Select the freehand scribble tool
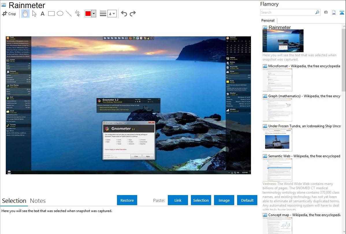 [x=77, y=14]
